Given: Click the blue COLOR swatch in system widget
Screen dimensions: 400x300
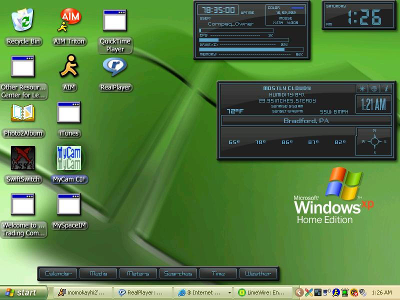Looking at the screenshot, I should click(x=297, y=8).
